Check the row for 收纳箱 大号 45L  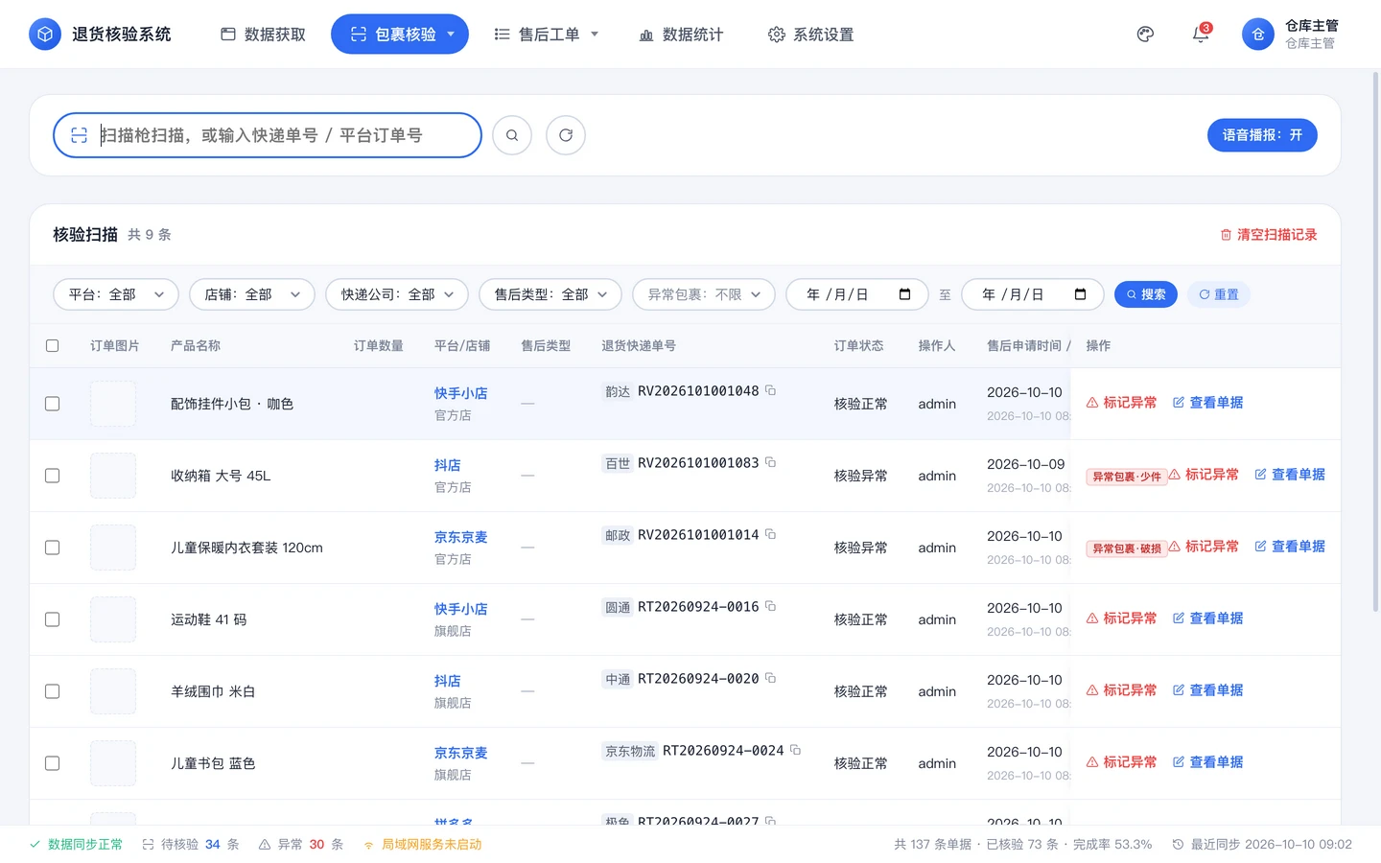pyautogui.click(x=53, y=476)
